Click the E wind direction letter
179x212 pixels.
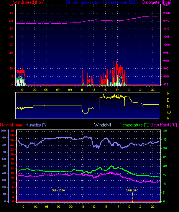pyautogui.click(x=168, y=100)
